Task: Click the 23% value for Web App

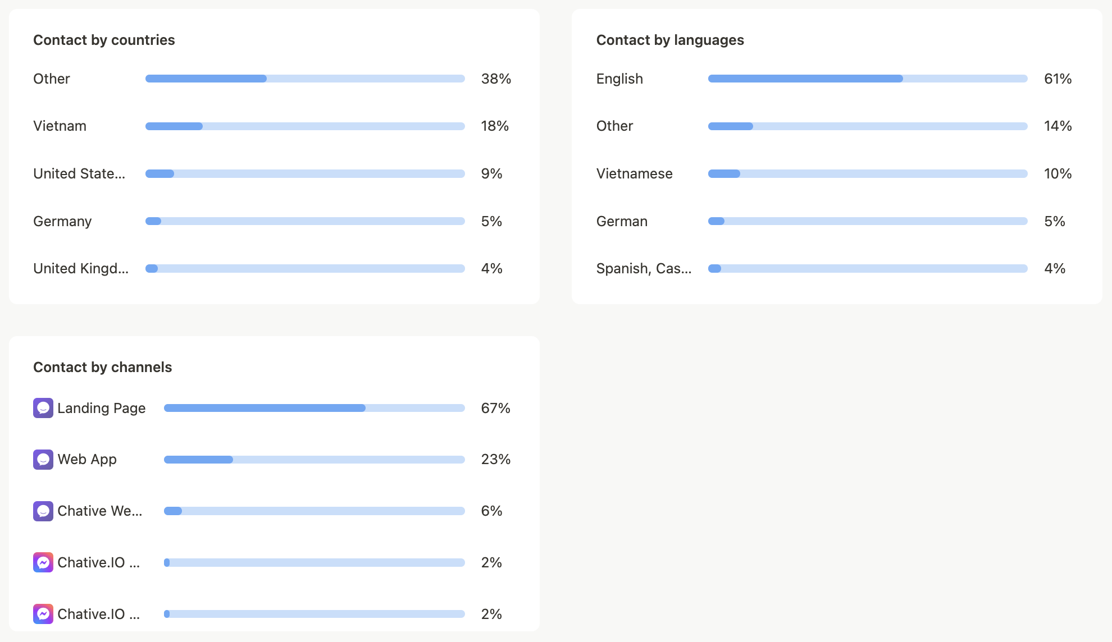Action: (496, 460)
